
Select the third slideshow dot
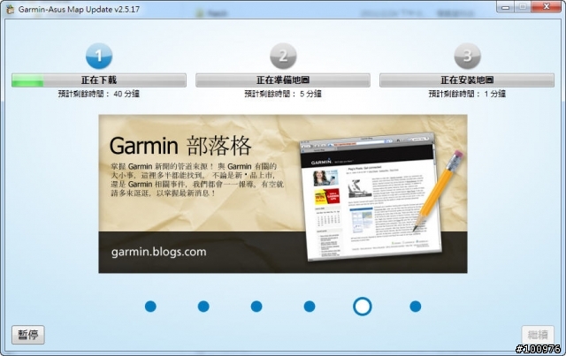pyautogui.click(x=256, y=307)
